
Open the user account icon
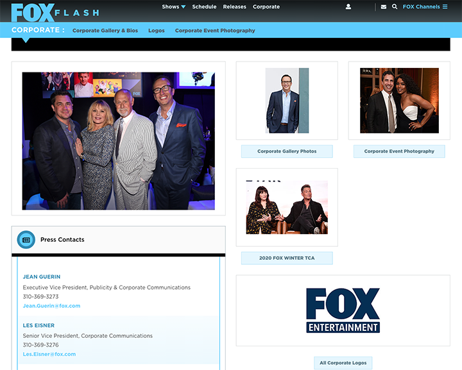point(348,6)
